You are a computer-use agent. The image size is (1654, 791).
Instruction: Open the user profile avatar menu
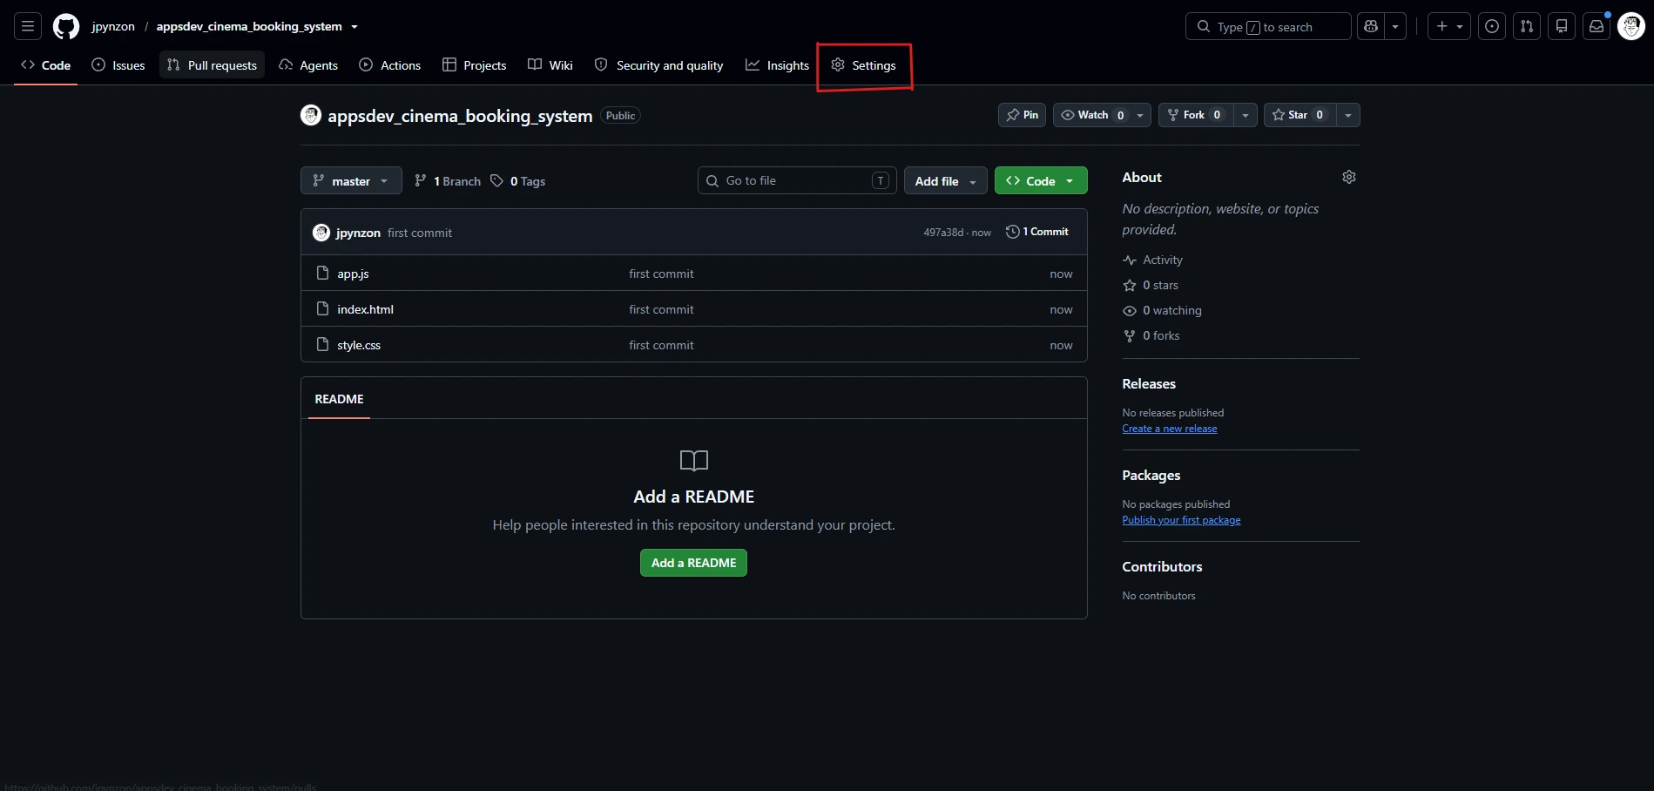pos(1631,27)
